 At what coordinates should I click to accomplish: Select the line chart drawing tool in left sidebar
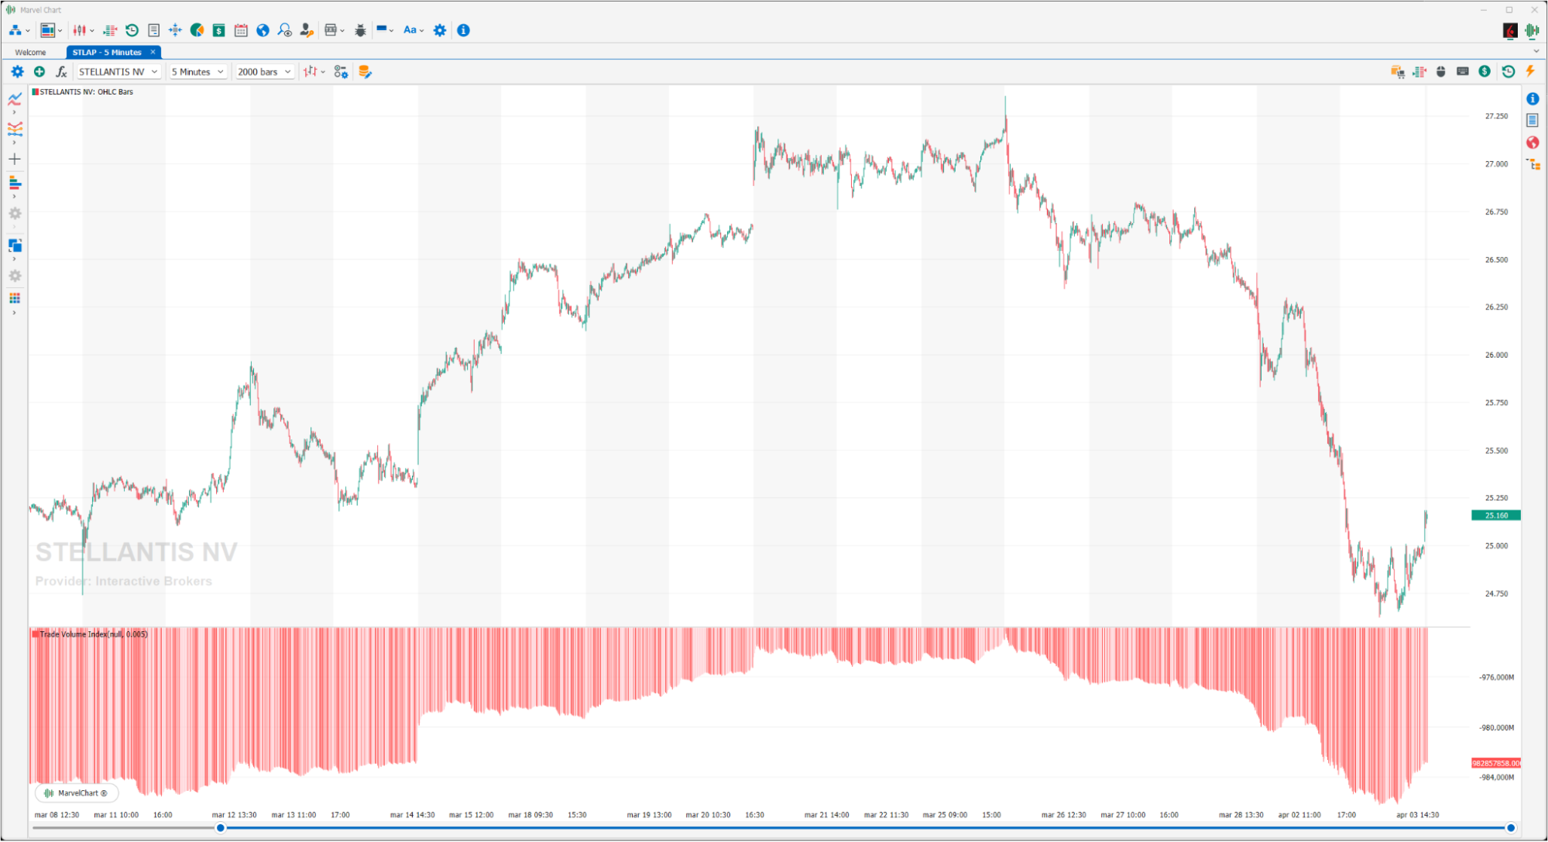pos(15,98)
